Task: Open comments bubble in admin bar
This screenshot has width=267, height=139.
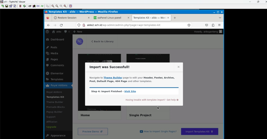Action: click(x=67, y=31)
